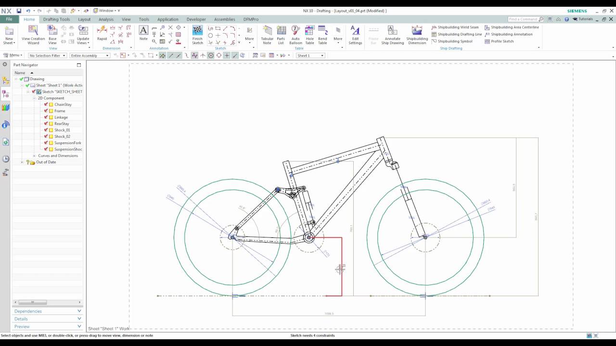Click the Profile Sketch button
The width and height of the screenshot is (616, 346).
pyautogui.click(x=499, y=41)
